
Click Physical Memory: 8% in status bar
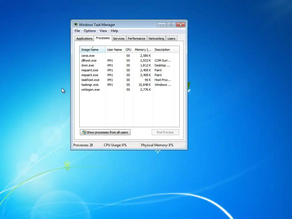coord(157,145)
